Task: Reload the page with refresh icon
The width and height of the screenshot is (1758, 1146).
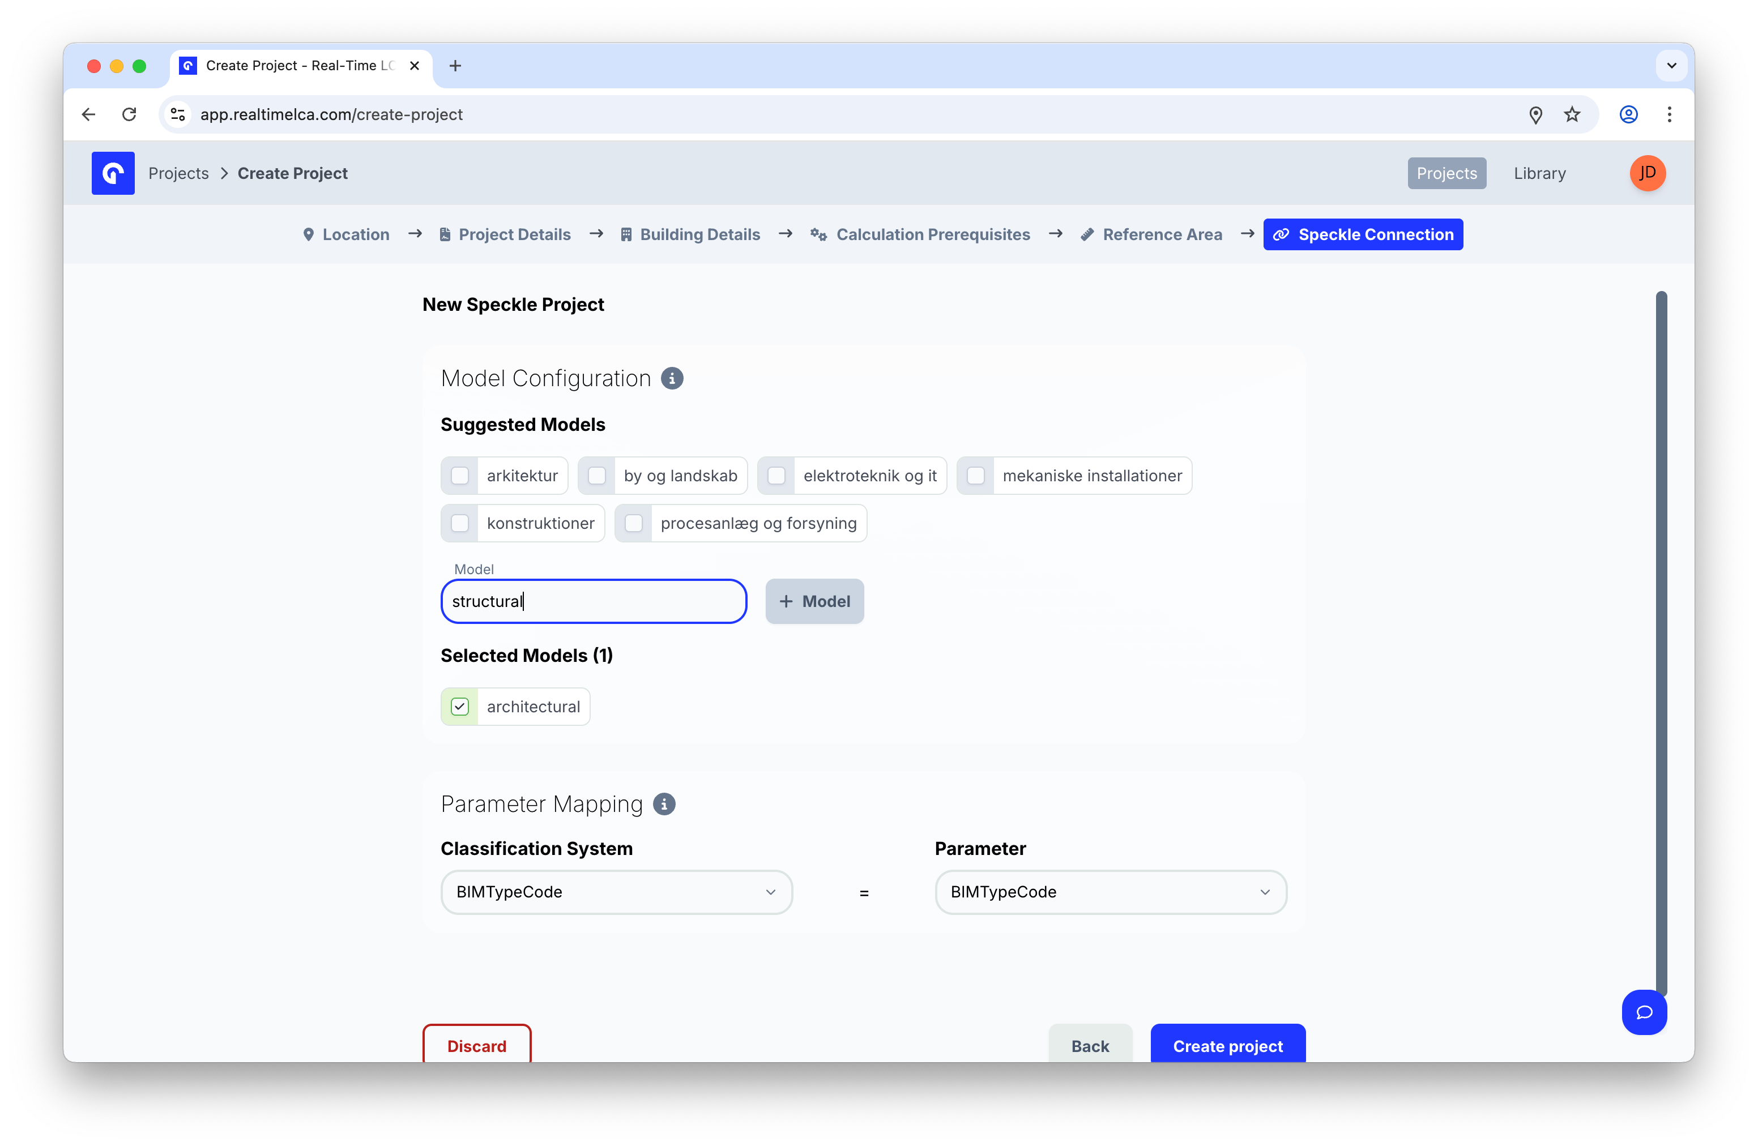Action: tap(129, 114)
